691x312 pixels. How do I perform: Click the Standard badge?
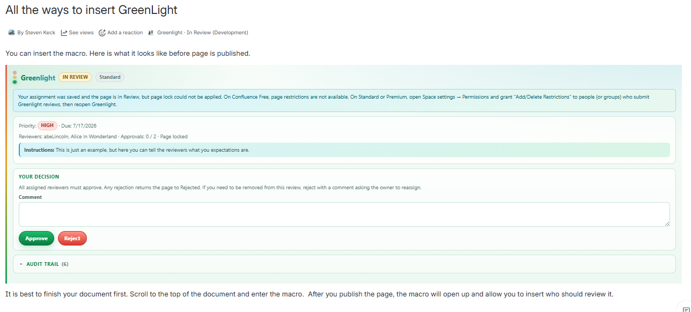[110, 77]
